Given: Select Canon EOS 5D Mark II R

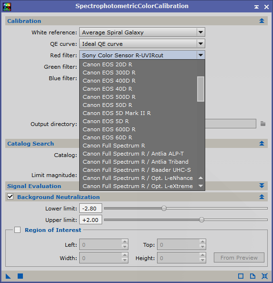Looking at the screenshot, I should point(116,113).
